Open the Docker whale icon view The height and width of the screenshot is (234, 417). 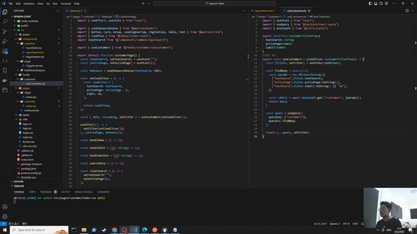pos(5,81)
